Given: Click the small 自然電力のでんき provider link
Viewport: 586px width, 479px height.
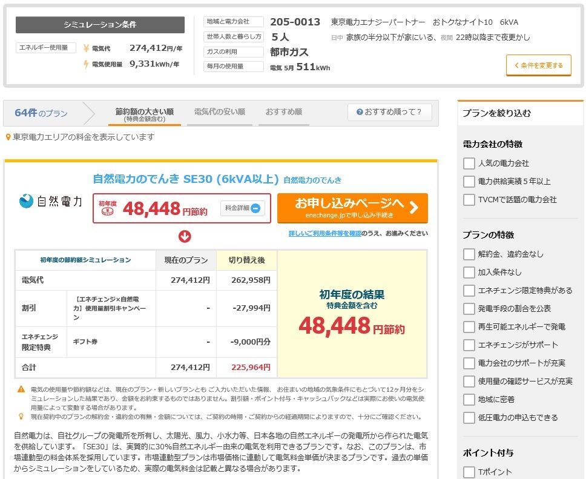Looking at the screenshot, I should pos(312,180).
